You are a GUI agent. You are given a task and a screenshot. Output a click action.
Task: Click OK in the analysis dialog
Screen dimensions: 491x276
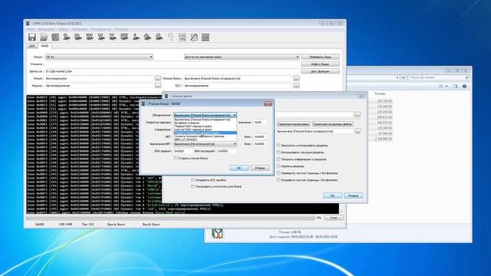tap(332, 195)
